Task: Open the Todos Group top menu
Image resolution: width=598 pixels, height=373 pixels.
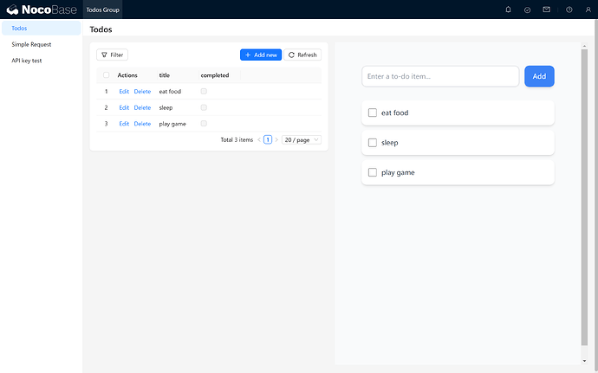Action: (x=102, y=10)
